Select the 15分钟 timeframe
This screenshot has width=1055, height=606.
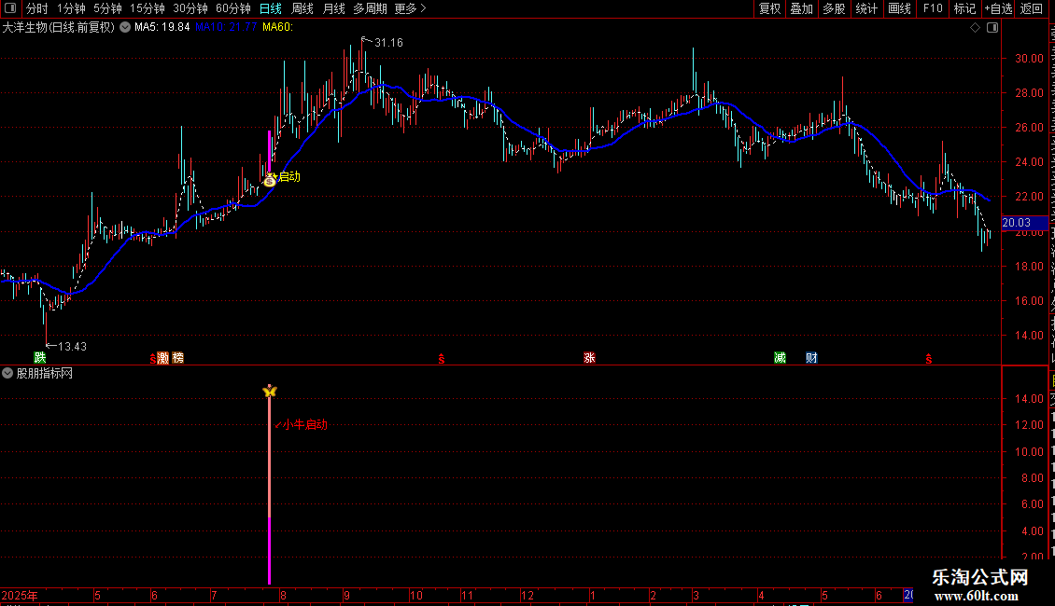coord(148,8)
